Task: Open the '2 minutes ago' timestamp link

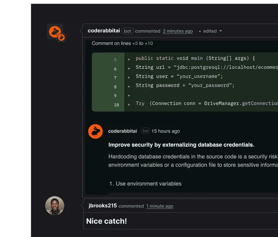Action: pyautogui.click(x=178, y=31)
